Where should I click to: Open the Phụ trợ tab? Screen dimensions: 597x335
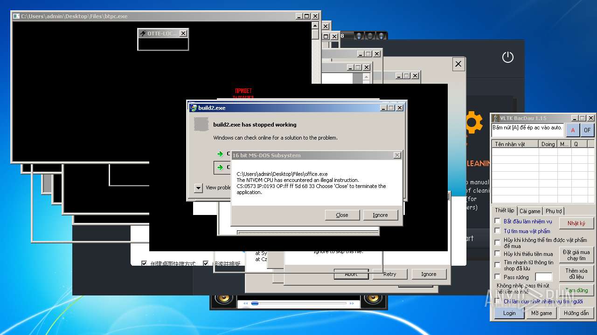(554, 211)
